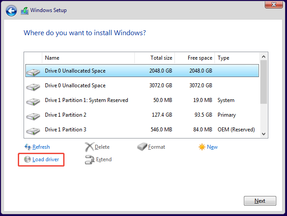Click the 546.0 MB total size value
The width and height of the screenshot is (287, 216).
click(161, 129)
